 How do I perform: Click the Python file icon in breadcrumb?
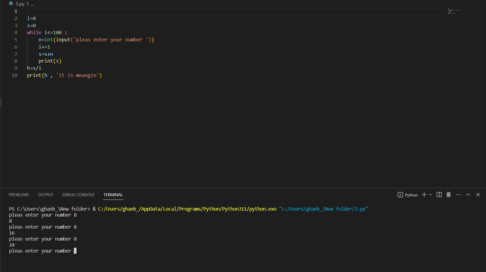(11, 4)
